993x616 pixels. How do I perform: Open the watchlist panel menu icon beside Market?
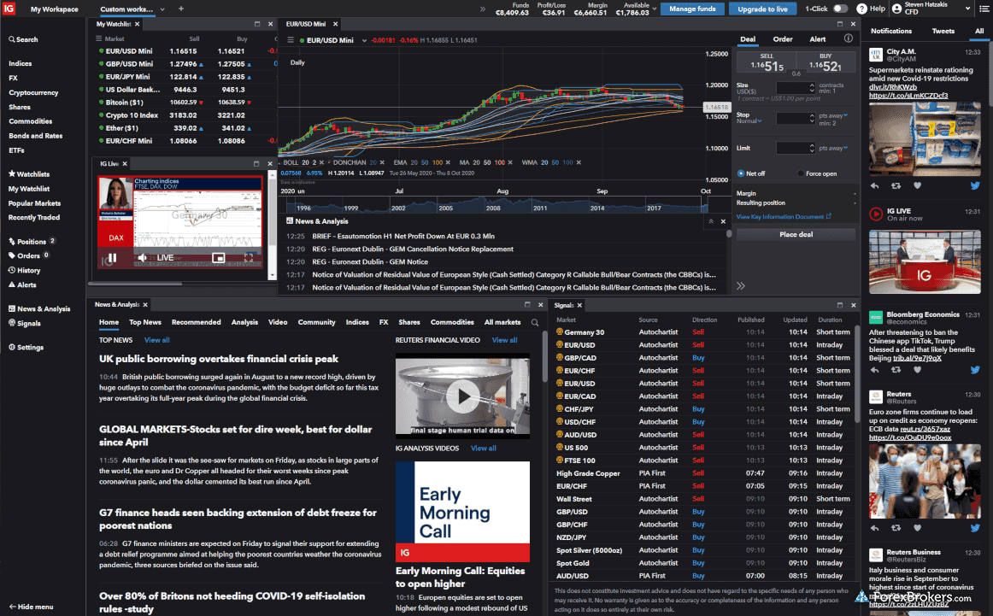click(99, 38)
